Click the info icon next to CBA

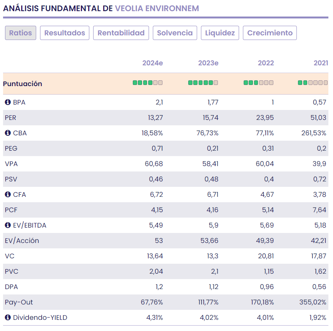[x=8, y=133]
